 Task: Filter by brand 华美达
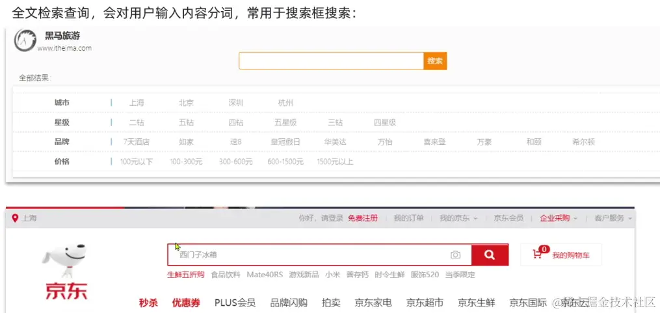(335, 142)
